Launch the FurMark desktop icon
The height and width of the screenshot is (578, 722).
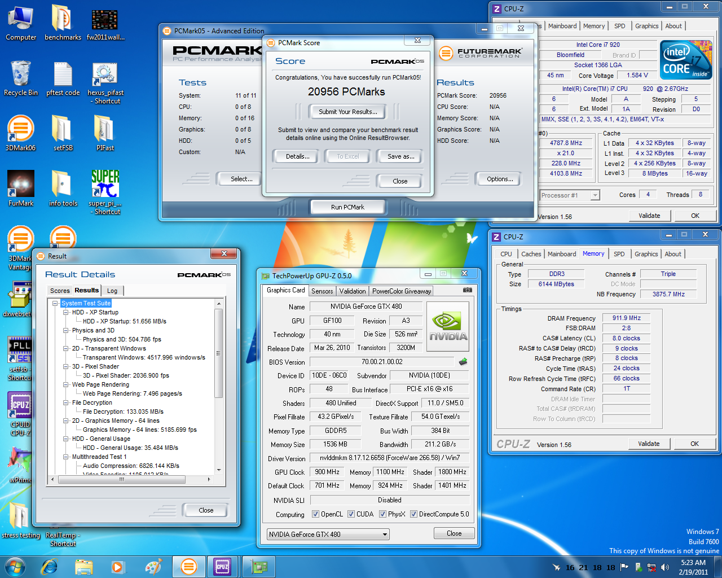pos(21,189)
